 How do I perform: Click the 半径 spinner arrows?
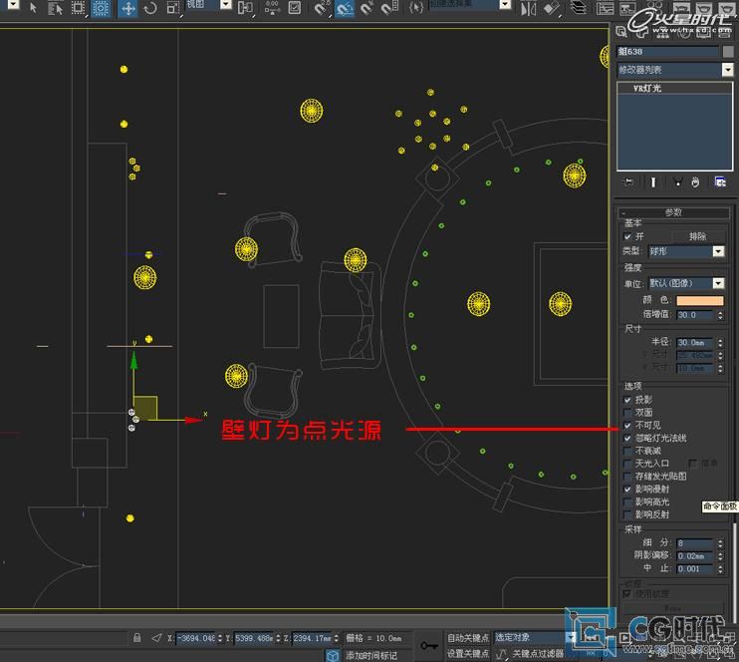[x=720, y=343]
